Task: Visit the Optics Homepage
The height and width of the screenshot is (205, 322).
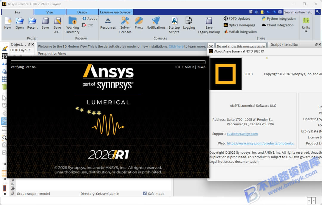Action: pyautogui.click(x=239, y=25)
